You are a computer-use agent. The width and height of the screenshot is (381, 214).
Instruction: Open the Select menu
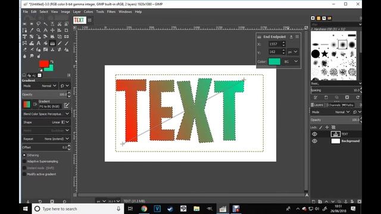click(x=43, y=12)
